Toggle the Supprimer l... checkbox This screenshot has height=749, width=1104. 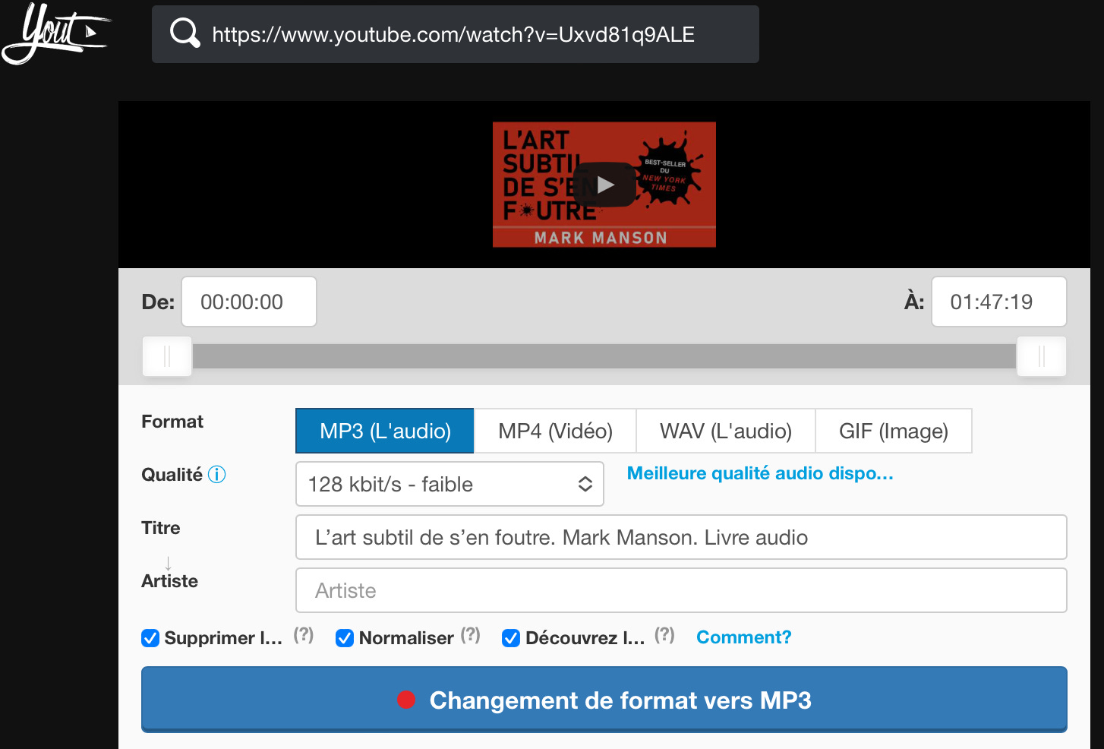pos(150,638)
